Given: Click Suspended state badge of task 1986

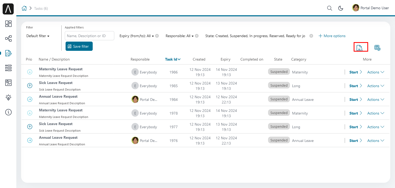Looking at the screenshot, I should pyautogui.click(x=279, y=72).
